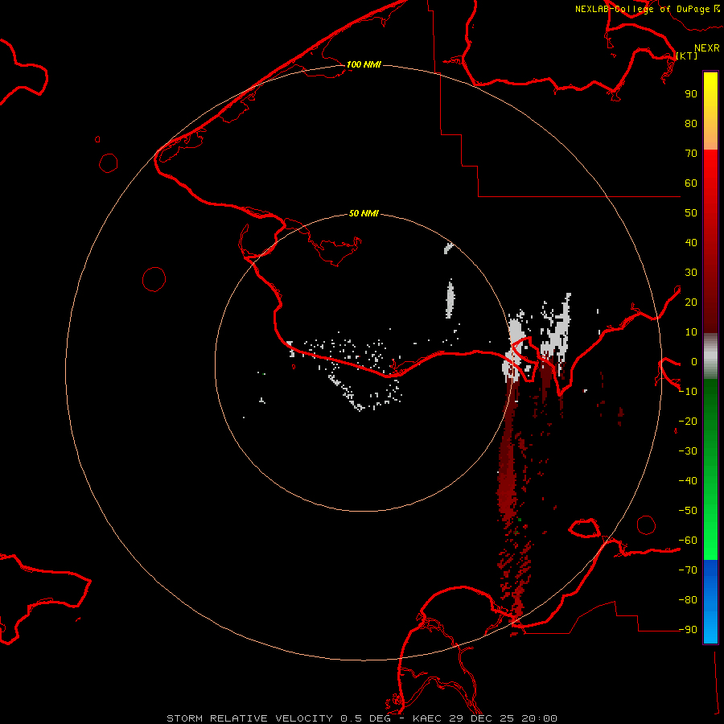Click the [KT] units label above the scale

687,56
